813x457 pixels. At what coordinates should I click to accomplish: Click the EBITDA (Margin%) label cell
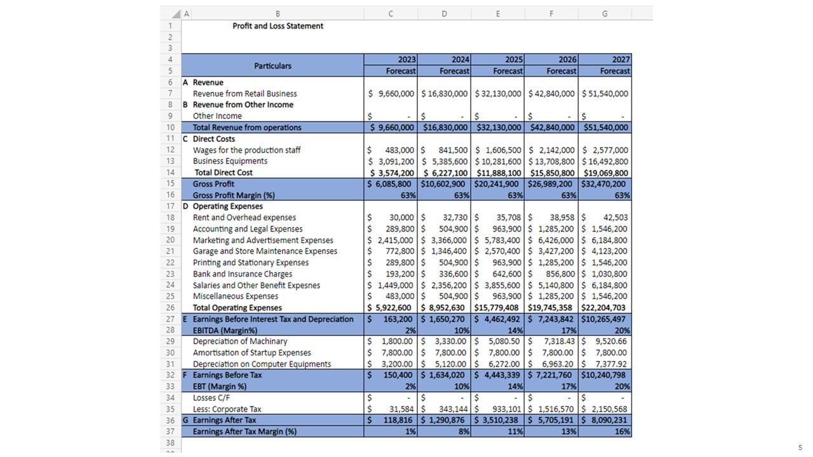tap(225, 331)
